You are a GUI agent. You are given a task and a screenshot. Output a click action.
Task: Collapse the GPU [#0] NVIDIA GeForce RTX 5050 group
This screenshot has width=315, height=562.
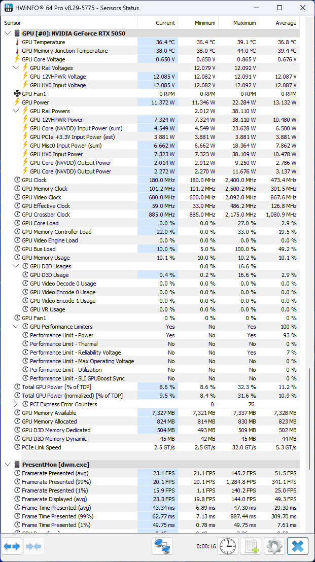(x=7, y=33)
